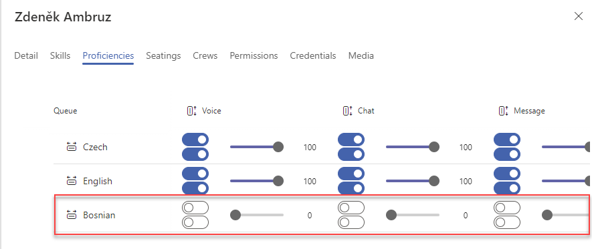Click the sort icon beside Voice column

click(x=192, y=111)
